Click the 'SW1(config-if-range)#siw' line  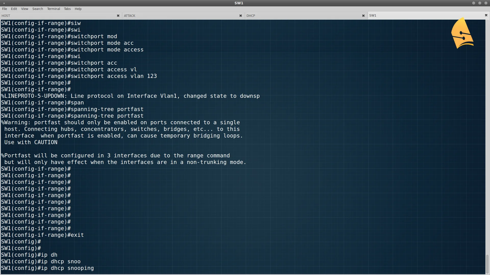pos(41,23)
